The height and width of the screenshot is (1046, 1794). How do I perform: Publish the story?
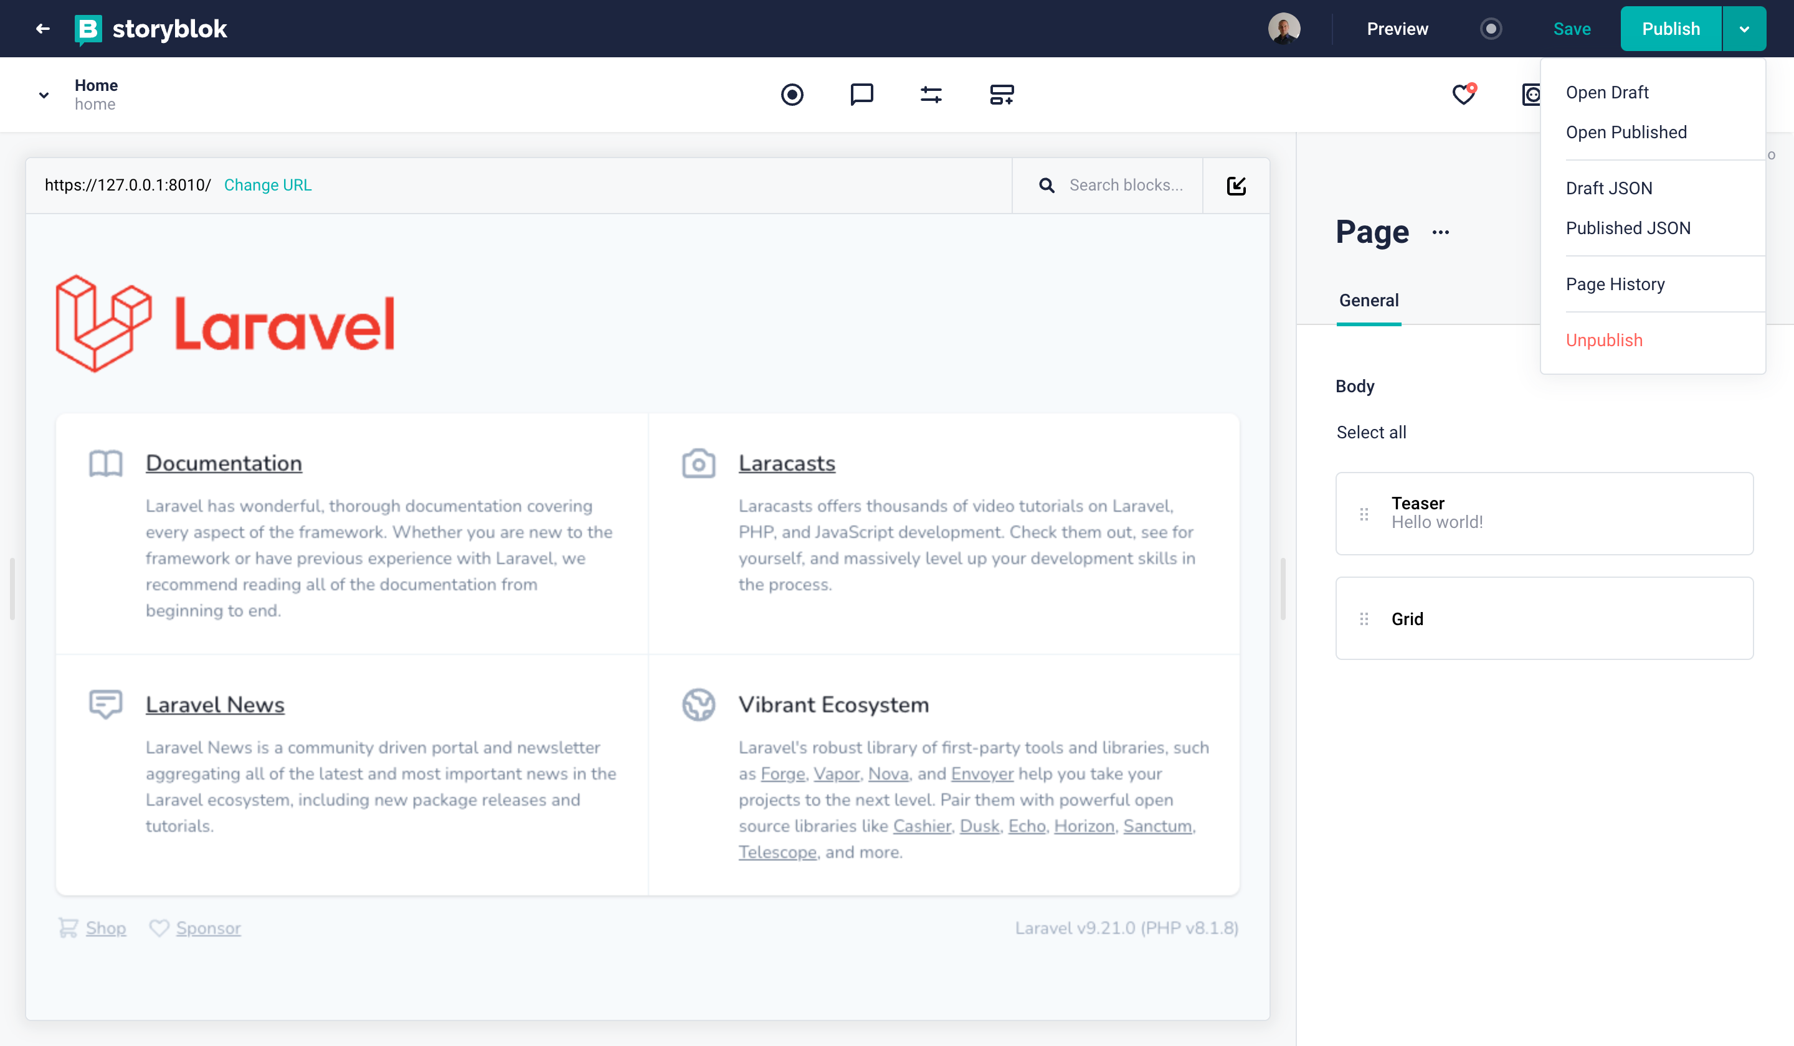point(1670,29)
